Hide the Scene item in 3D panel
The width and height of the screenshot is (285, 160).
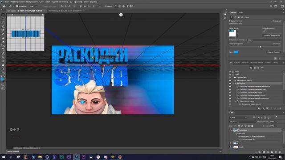230,74
